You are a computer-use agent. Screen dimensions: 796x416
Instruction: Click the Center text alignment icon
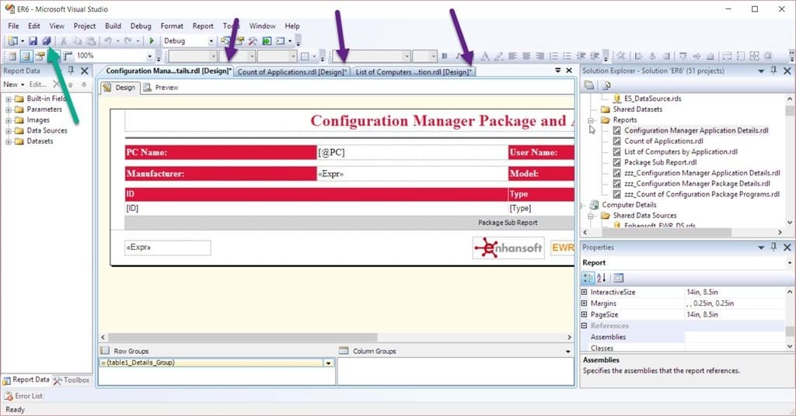526,56
